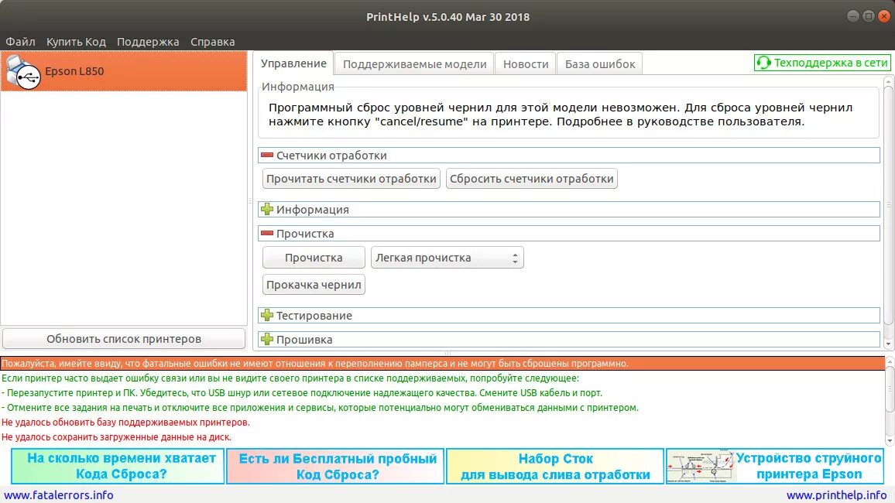Open the Поддержка menu

pyautogui.click(x=148, y=42)
